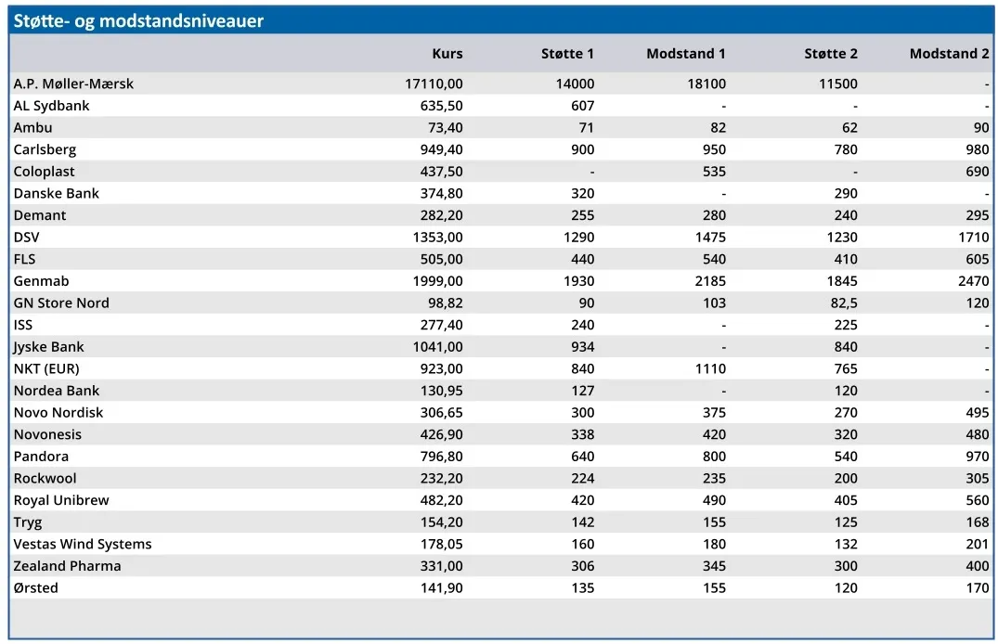Viewport: 998px width, 644px height.
Task: Select Danske Bank price '374,80'
Action: click(x=441, y=193)
